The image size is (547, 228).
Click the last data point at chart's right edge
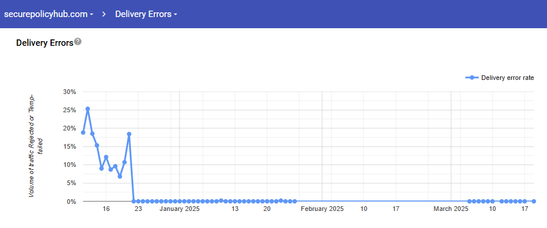click(534, 202)
